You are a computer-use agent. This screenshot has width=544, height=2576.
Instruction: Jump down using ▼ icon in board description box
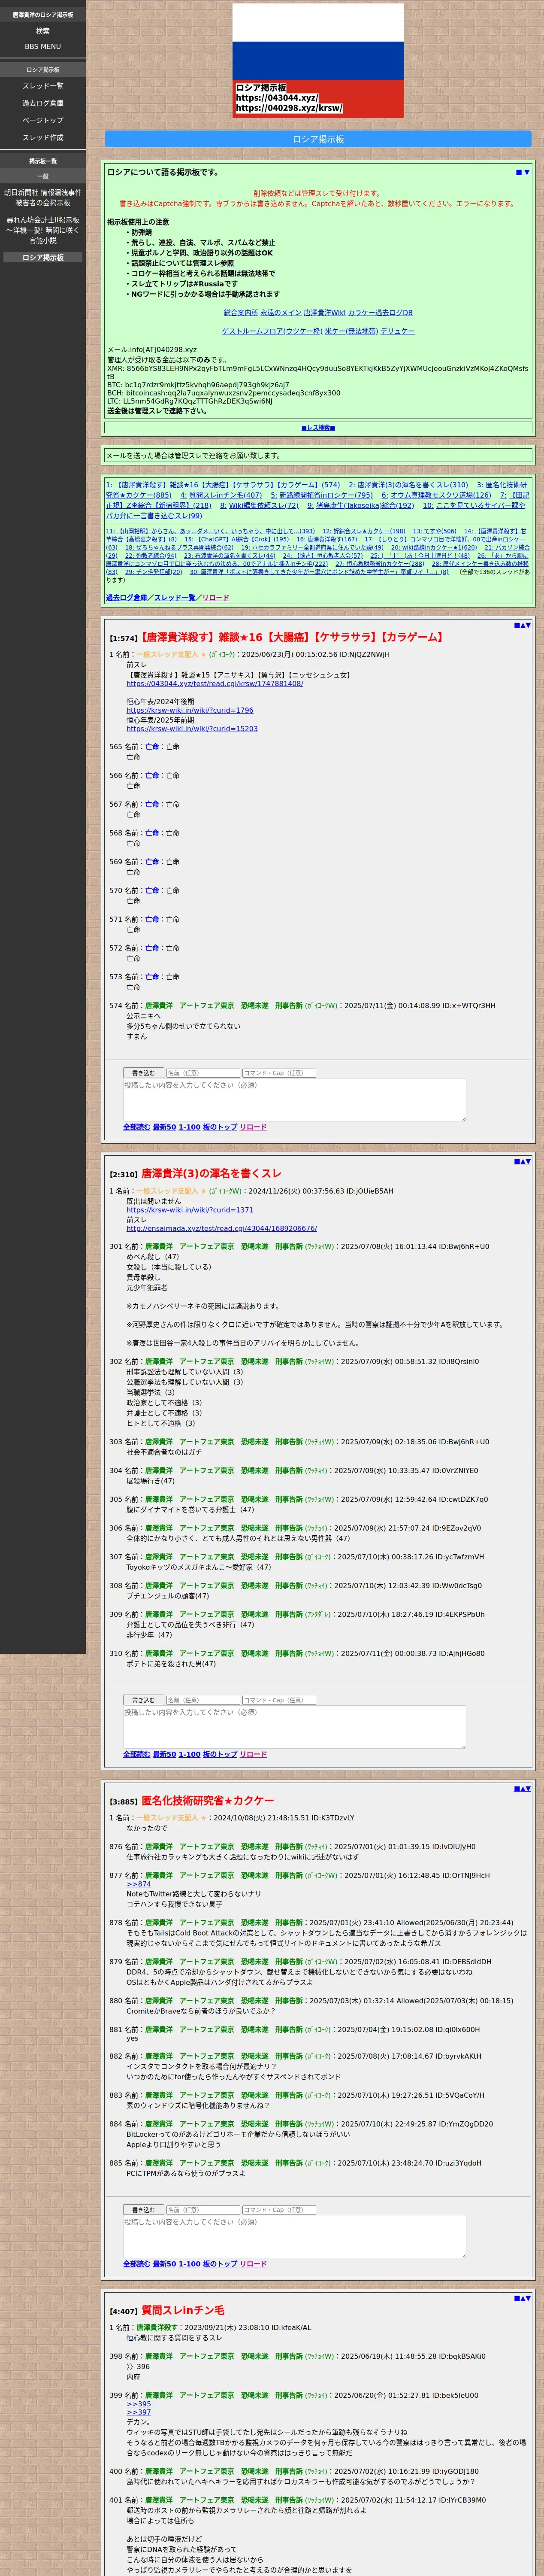(x=527, y=172)
